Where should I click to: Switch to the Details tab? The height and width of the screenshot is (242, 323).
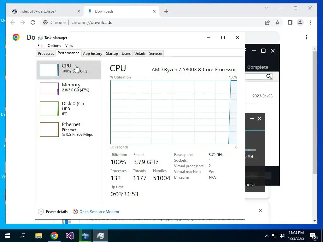tap(140, 54)
